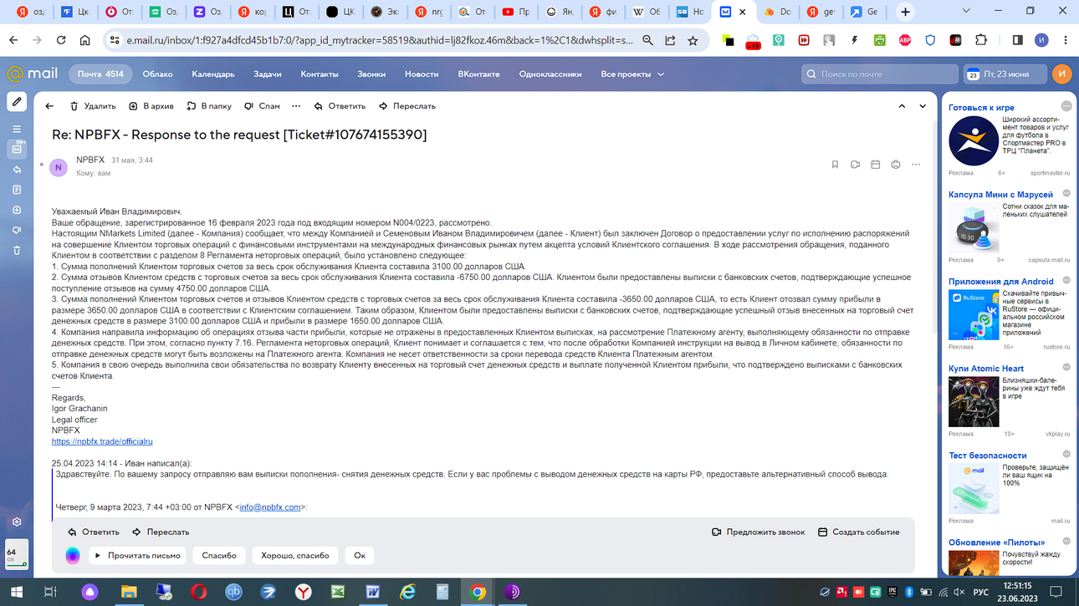This screenshot has height=606, width=1079.
Task: Create event with the calendar icon in message header
Action: (876, 165)
